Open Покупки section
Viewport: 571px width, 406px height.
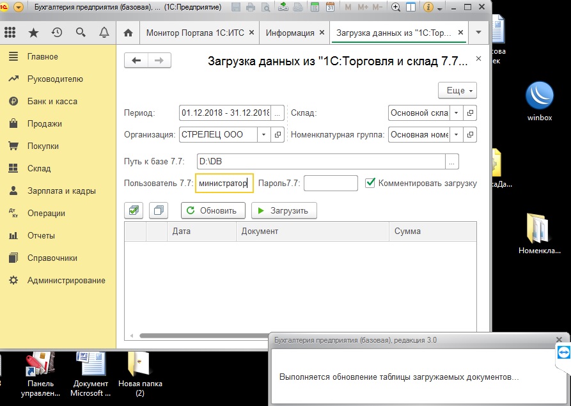pos(58,146)
